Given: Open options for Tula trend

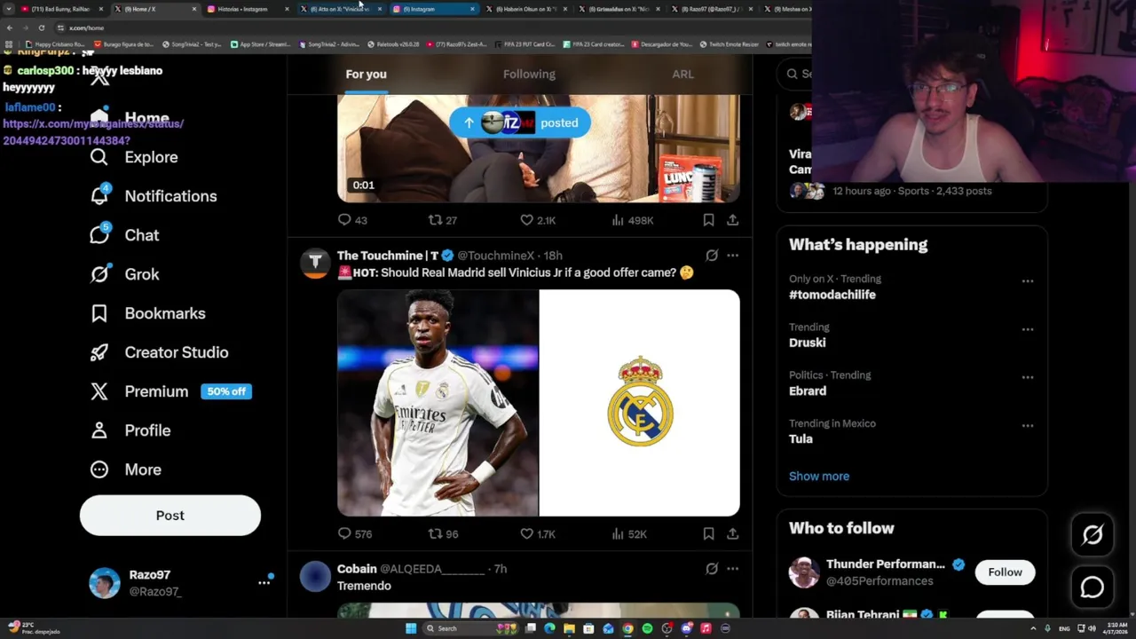Looking at the screenshot, I should click(x=1028, y=426).
